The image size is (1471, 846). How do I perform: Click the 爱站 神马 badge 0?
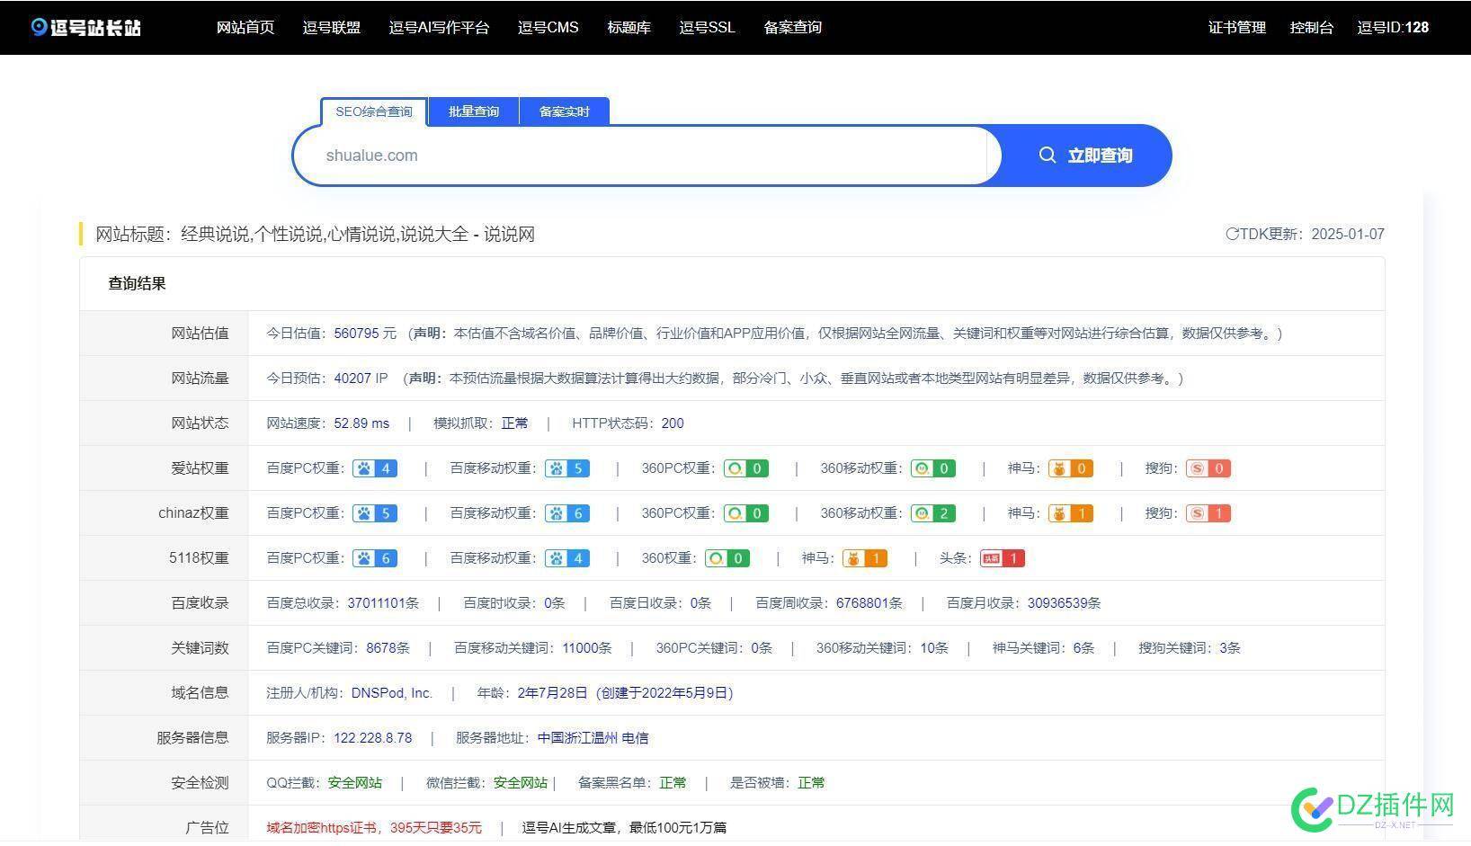tap(1071, 468)
